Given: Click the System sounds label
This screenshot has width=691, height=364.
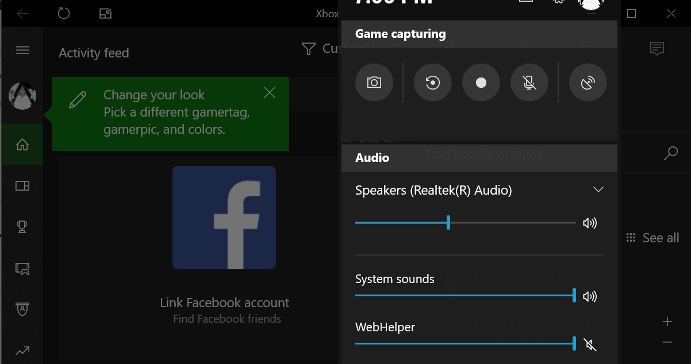Looking at the screenshot, I should (x=395, y=279).
